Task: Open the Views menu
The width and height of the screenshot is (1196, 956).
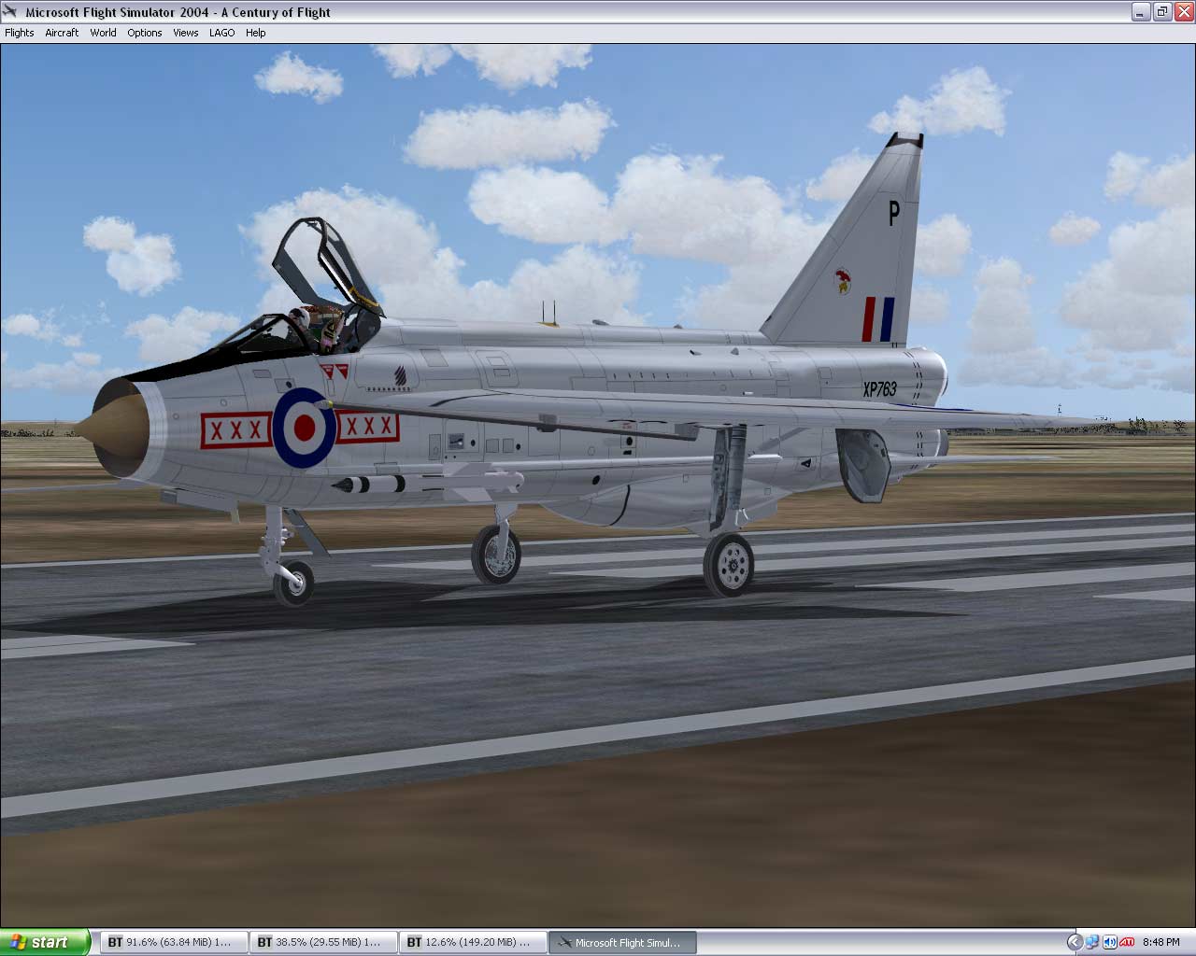Action: coord(186,33)
